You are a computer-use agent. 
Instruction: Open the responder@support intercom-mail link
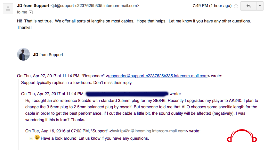point(158,76)
